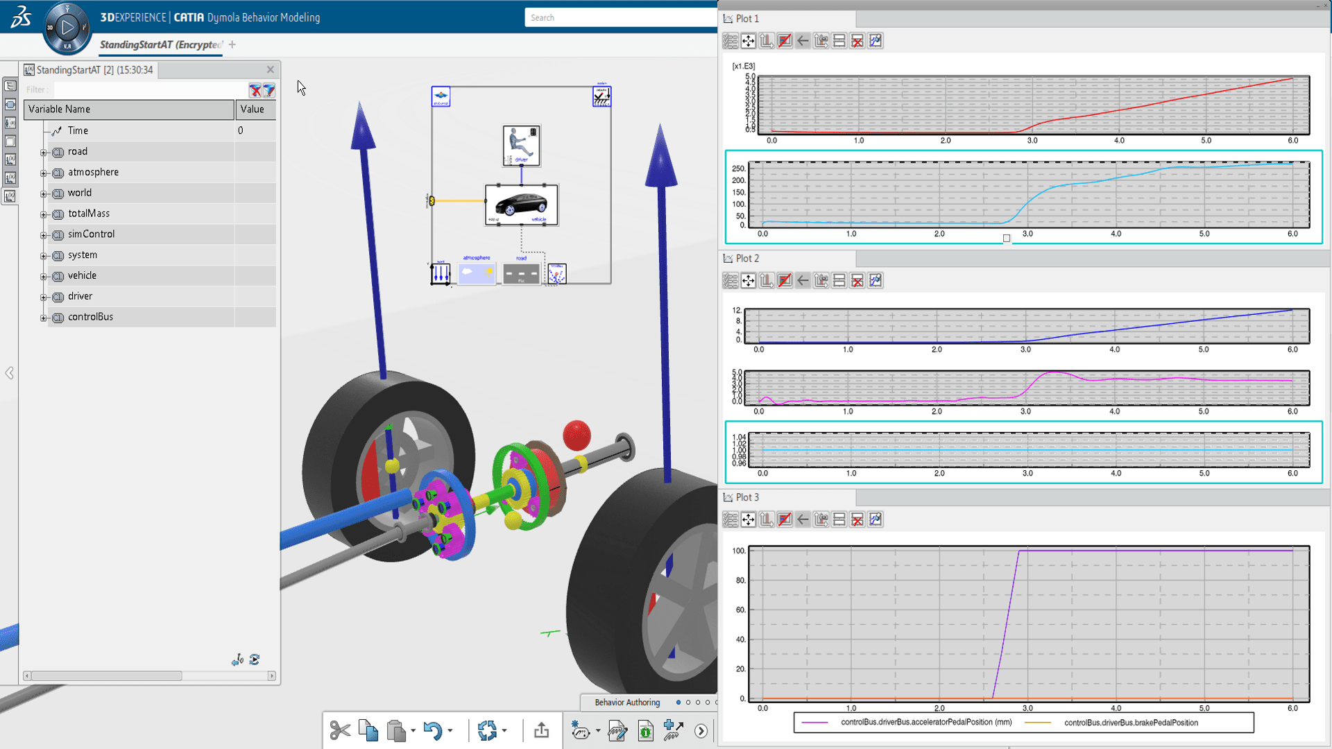Open plot setup checklist icon in Plot 3
1332x749 pixels.
click(730, 519)
